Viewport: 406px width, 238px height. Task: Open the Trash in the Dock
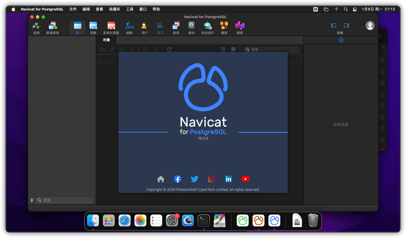(313, 220)
